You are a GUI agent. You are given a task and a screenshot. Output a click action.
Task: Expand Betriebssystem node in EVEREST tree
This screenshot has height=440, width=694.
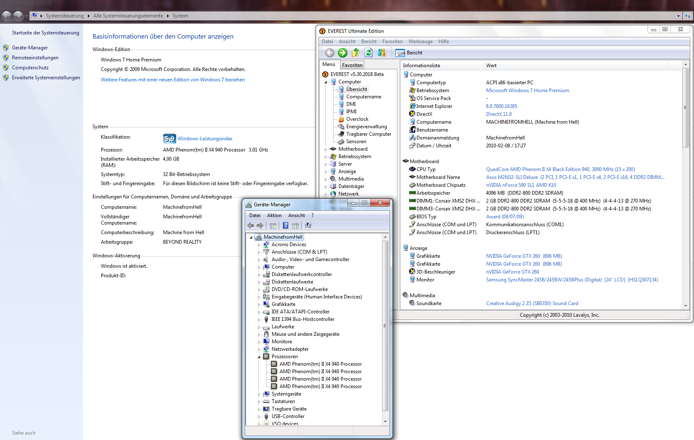[x=326, y=157]
